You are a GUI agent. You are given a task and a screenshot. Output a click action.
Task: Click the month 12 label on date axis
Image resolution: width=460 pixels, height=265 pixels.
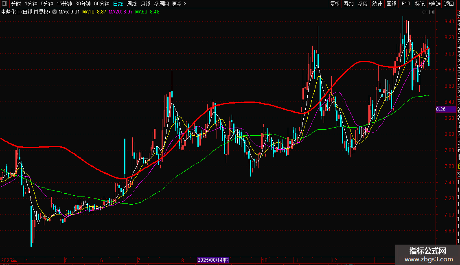pyautogui.click(x=334, y=260)
